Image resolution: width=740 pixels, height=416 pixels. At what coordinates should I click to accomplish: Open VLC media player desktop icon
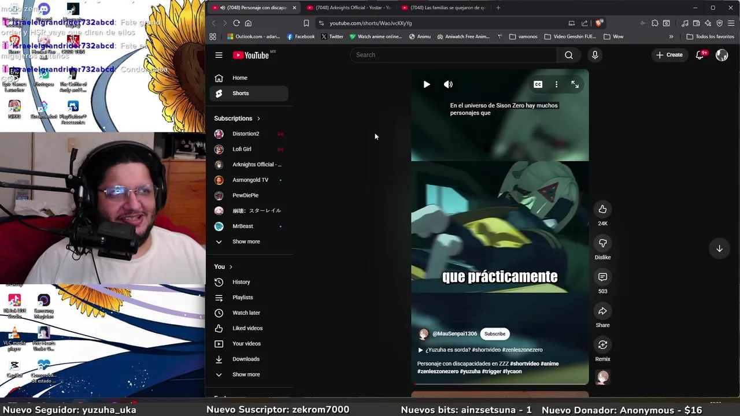[14, 339]
